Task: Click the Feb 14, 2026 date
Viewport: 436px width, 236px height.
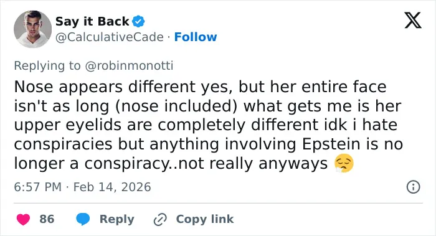Action: click(112, 187)
